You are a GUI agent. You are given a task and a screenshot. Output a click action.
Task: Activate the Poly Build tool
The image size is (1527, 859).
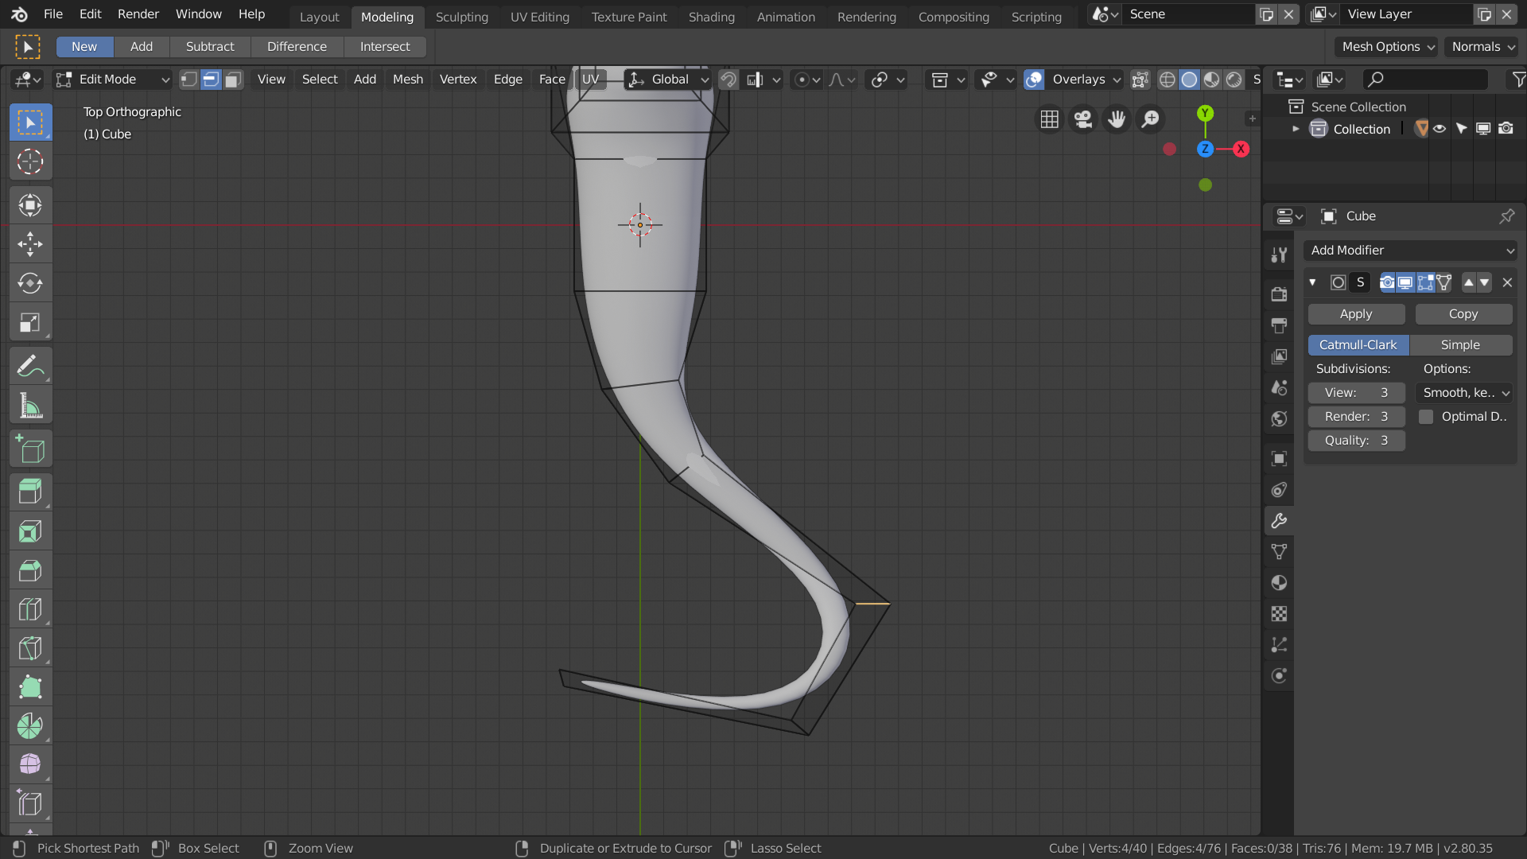coord(30,687)
